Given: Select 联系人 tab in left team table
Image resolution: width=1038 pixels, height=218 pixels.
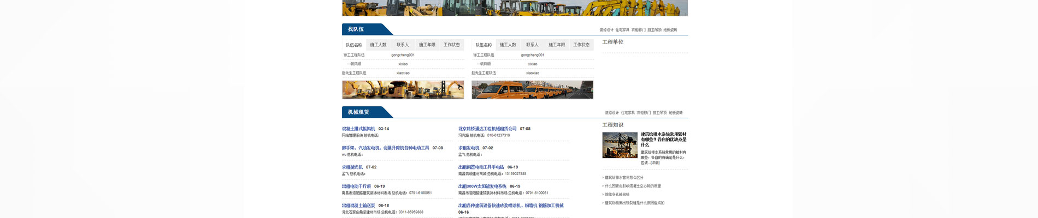Looking at the screenshot, I should click(403, 45).
